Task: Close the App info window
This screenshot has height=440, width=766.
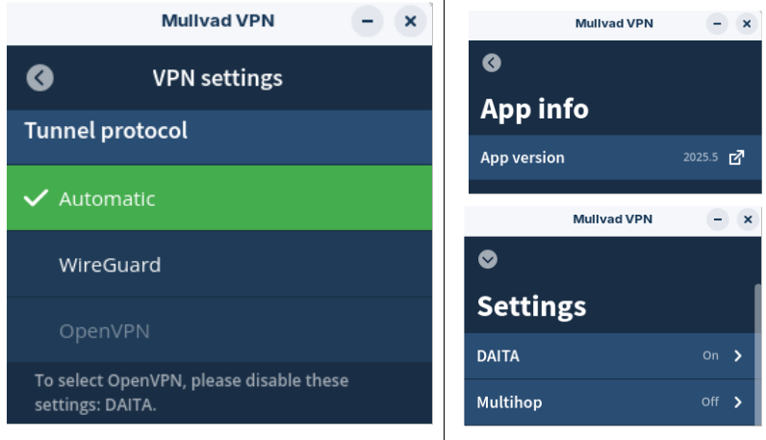Action: pos(747,23)
